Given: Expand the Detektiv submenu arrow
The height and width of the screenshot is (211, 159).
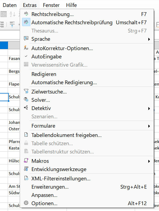Looking at the screenshot, I should pyautogui.click(x=149, y=109).
